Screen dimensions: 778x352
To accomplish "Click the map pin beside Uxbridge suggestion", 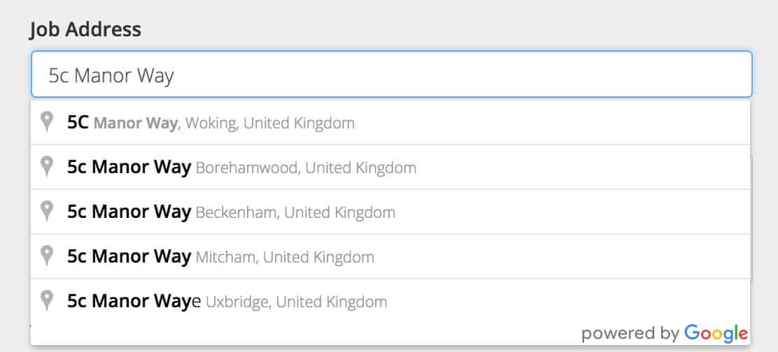I will (47, 300).
